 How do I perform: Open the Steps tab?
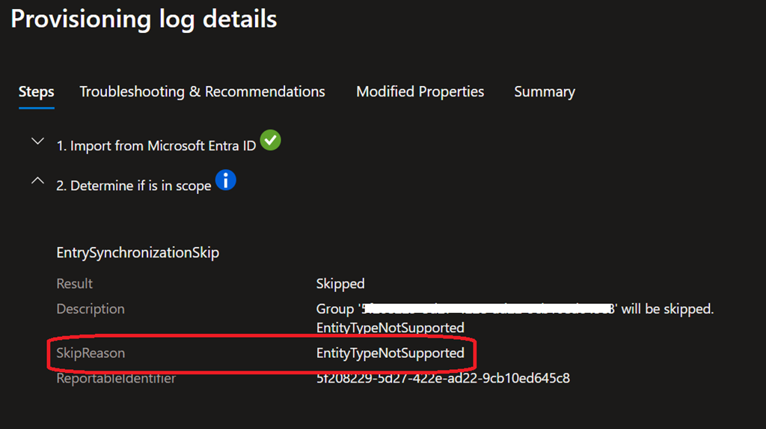tap(36, 92)
